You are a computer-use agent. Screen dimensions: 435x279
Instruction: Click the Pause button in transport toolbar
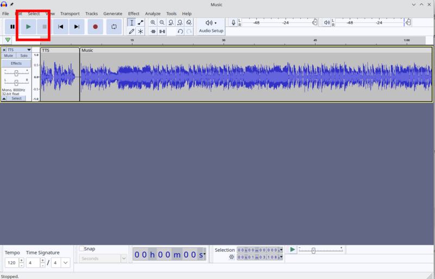point(13,26)
